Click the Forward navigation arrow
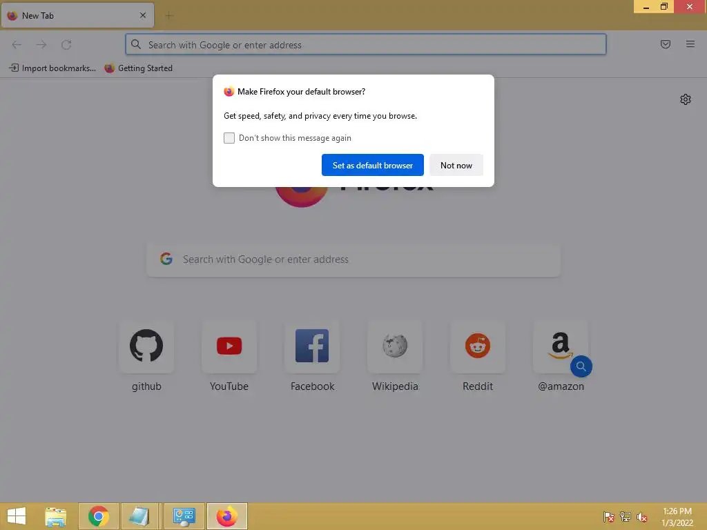Viewport: 707px width, 530px height. coord(41,45)
